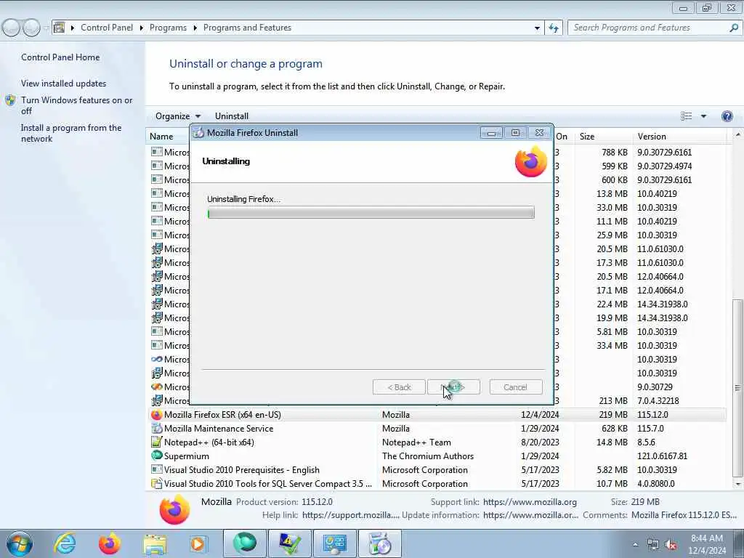Select Mozilla Maintenance Service entry
The height and width of the screenshot is (558, 744).
click(x=219, y=429)
